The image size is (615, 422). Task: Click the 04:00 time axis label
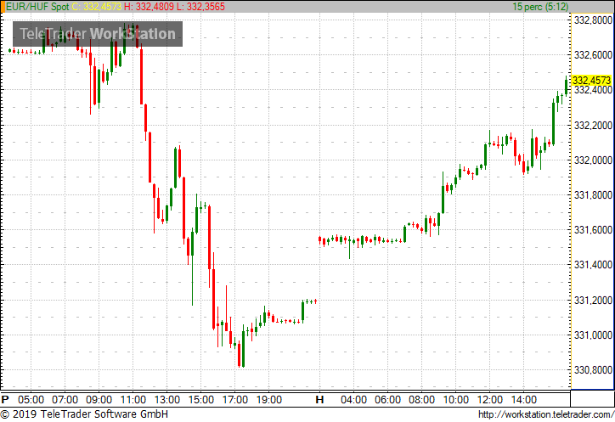[x=353, y=400]
